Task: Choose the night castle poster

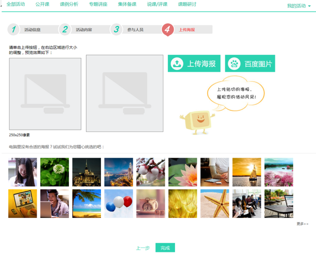Action: click(x=87, y=172)
